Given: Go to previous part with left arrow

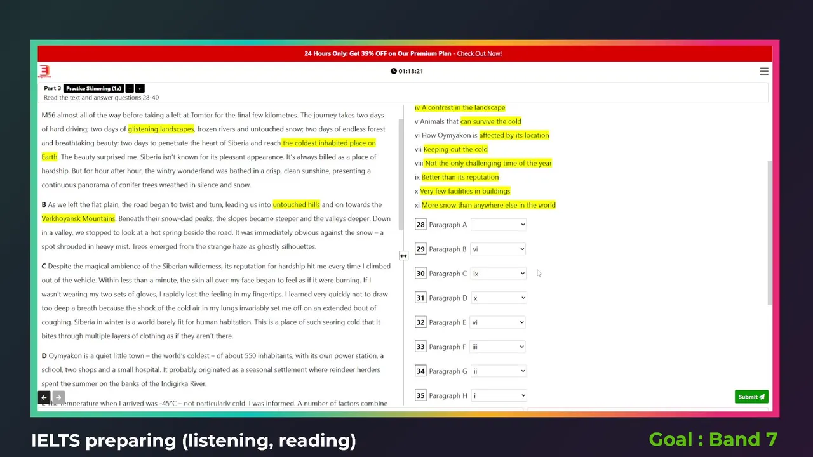Looking at the screenshot, I should [44, 397].
